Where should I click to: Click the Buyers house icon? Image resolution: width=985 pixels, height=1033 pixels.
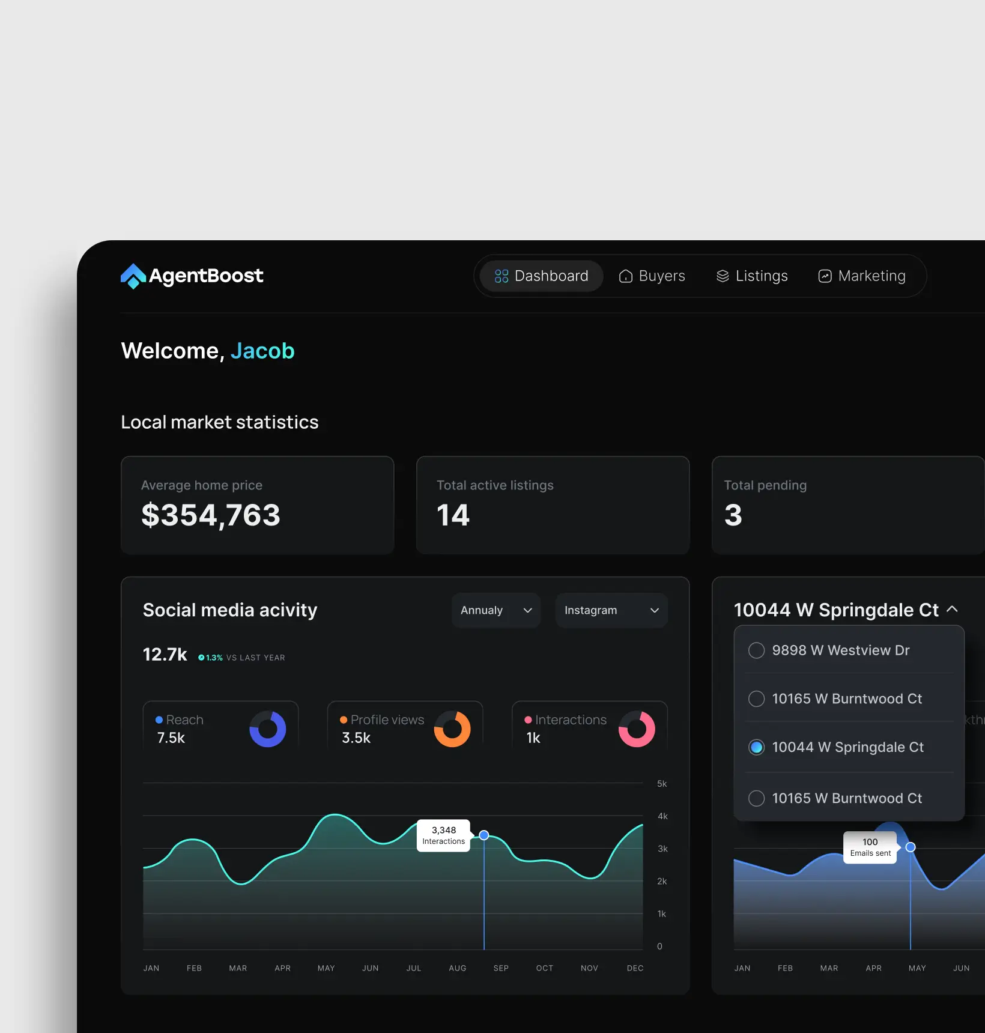(626, 276)
